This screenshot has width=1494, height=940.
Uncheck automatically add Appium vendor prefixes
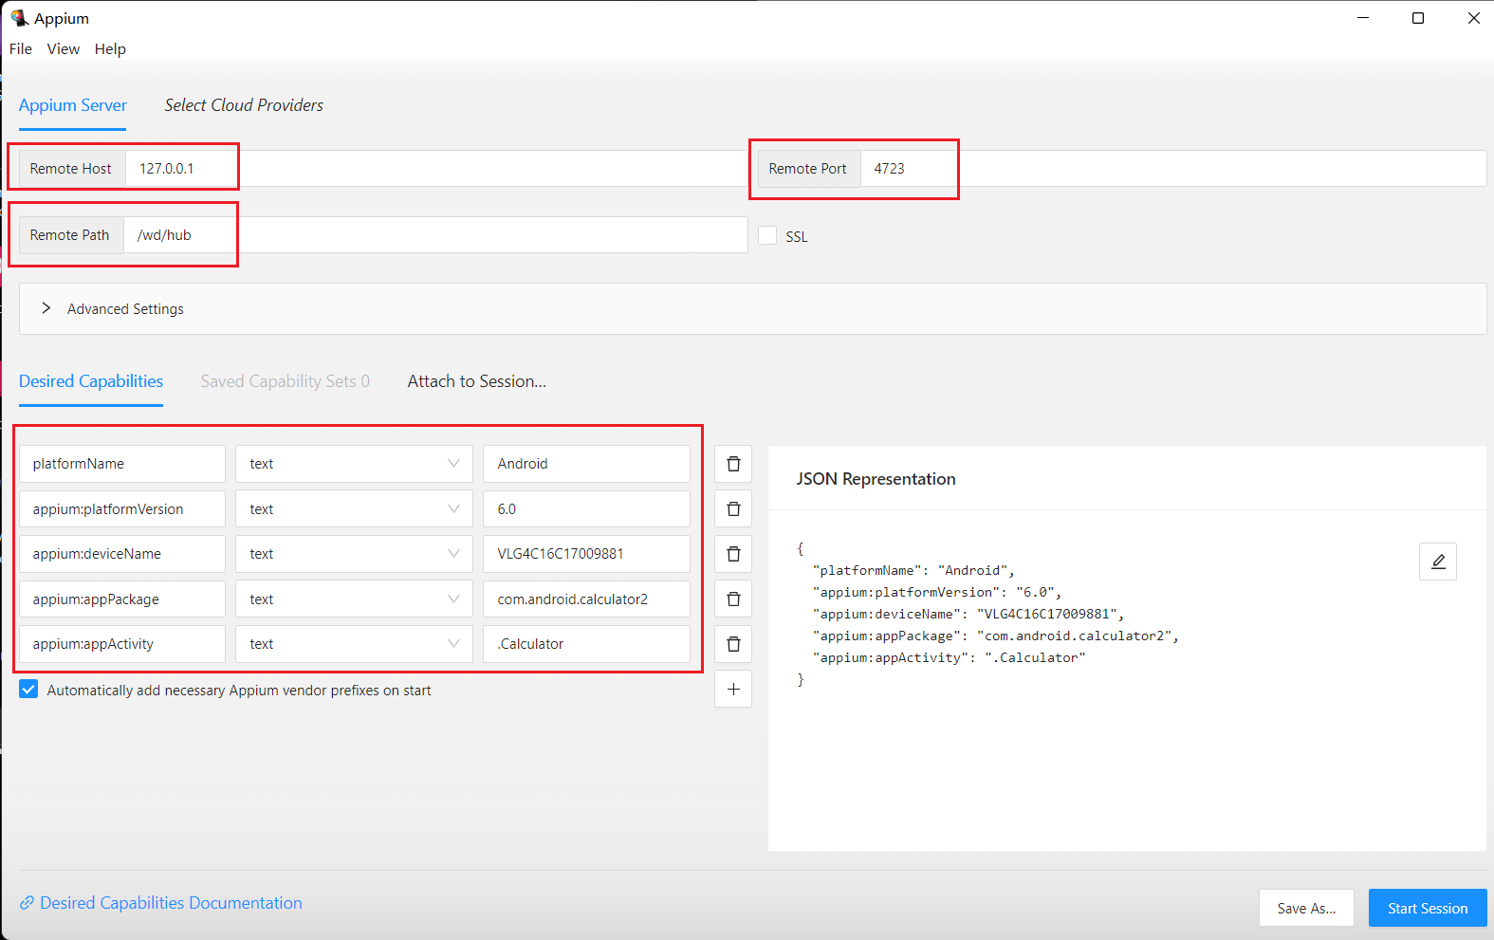point(28,690)
